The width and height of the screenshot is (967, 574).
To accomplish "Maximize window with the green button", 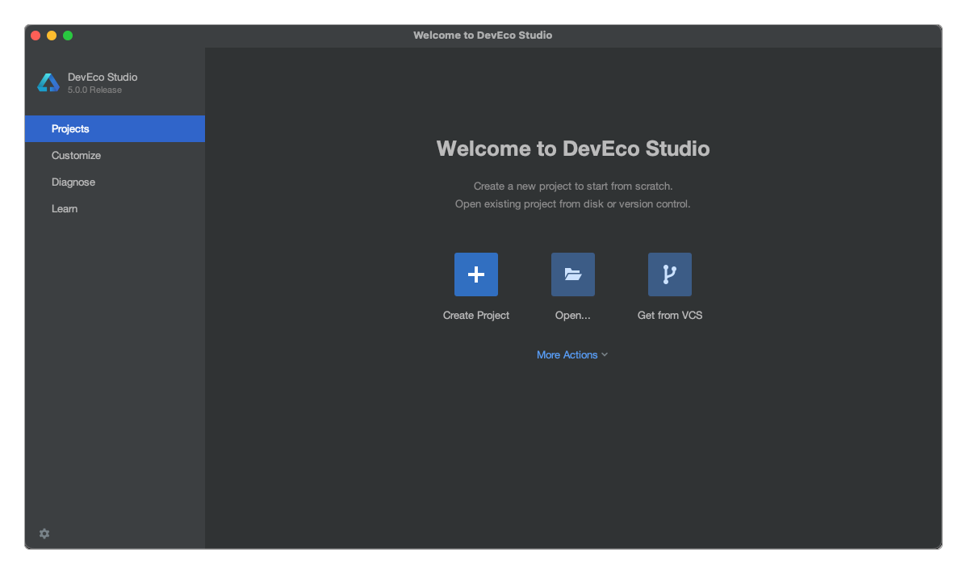I will pyautogui.click(x=68, y=36).
